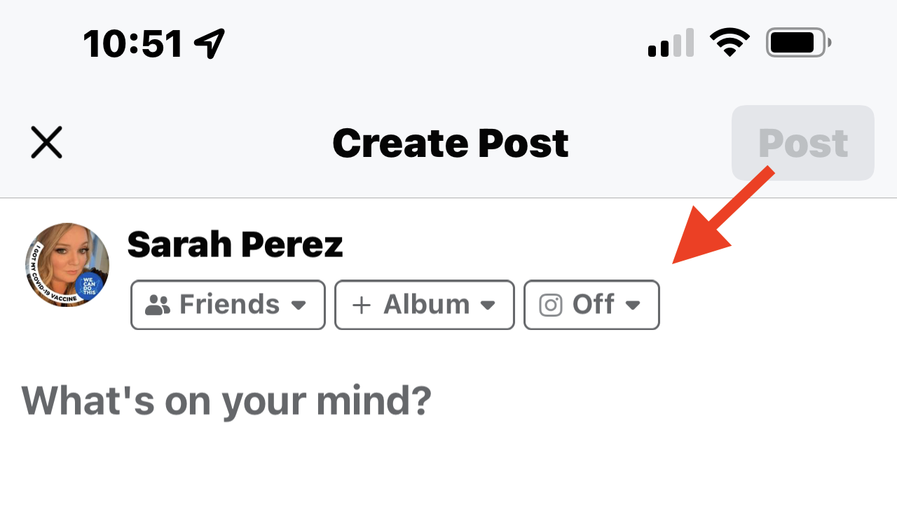The width and height of the screenshot is (897, 529).
Task: Open the Album dropdown
Action: (x=425, y=305)
